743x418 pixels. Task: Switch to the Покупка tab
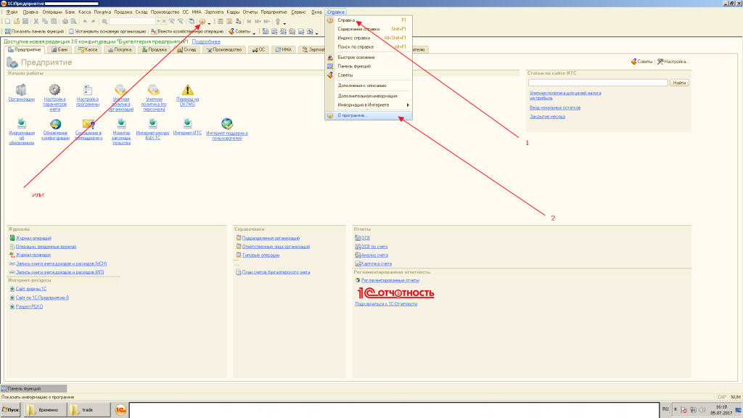[120, 50]
